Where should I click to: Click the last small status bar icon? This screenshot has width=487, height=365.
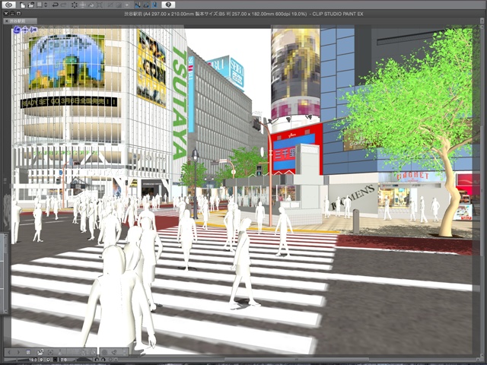[116, 360]
